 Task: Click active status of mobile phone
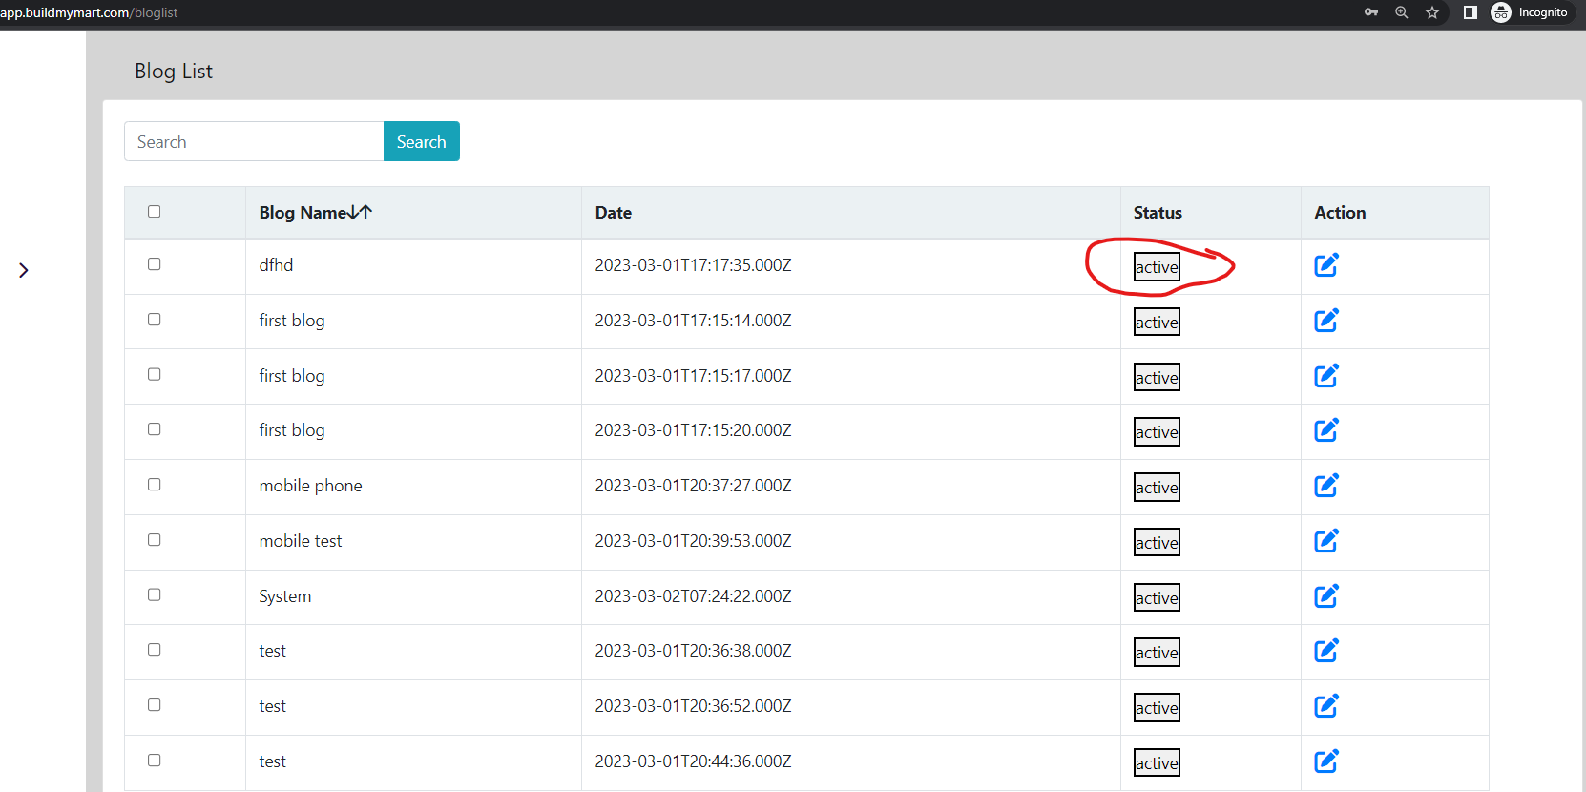1157,488
